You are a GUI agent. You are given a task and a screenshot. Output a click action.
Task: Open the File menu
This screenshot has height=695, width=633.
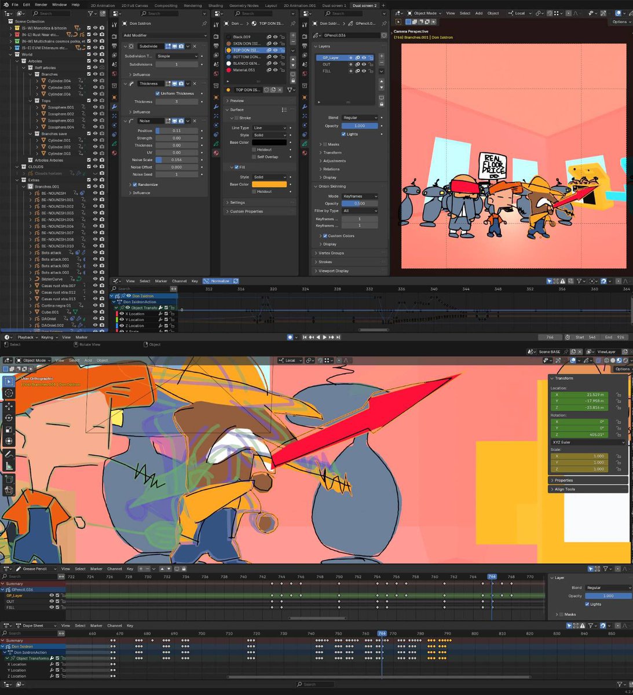15,5
